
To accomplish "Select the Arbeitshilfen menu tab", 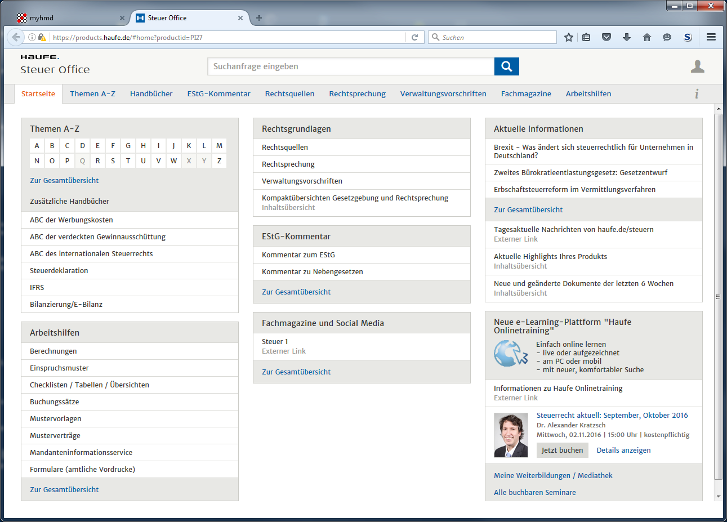I will pos(588,94).
